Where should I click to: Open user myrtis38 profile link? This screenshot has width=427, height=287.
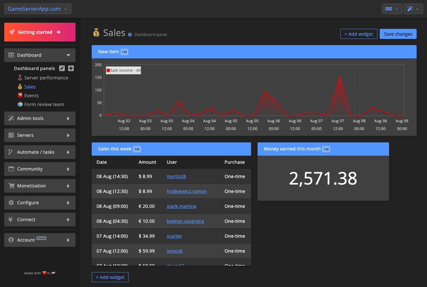click(176, 176)
